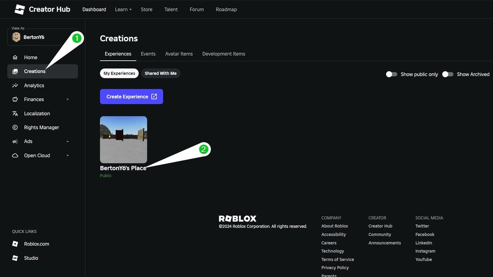Open the Home sidebar icon
493x277 pixels.
coord(16,57)
